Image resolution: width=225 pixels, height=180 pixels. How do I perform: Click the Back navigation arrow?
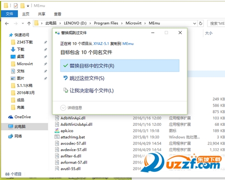pyautogui.click(x=7, y=23)
